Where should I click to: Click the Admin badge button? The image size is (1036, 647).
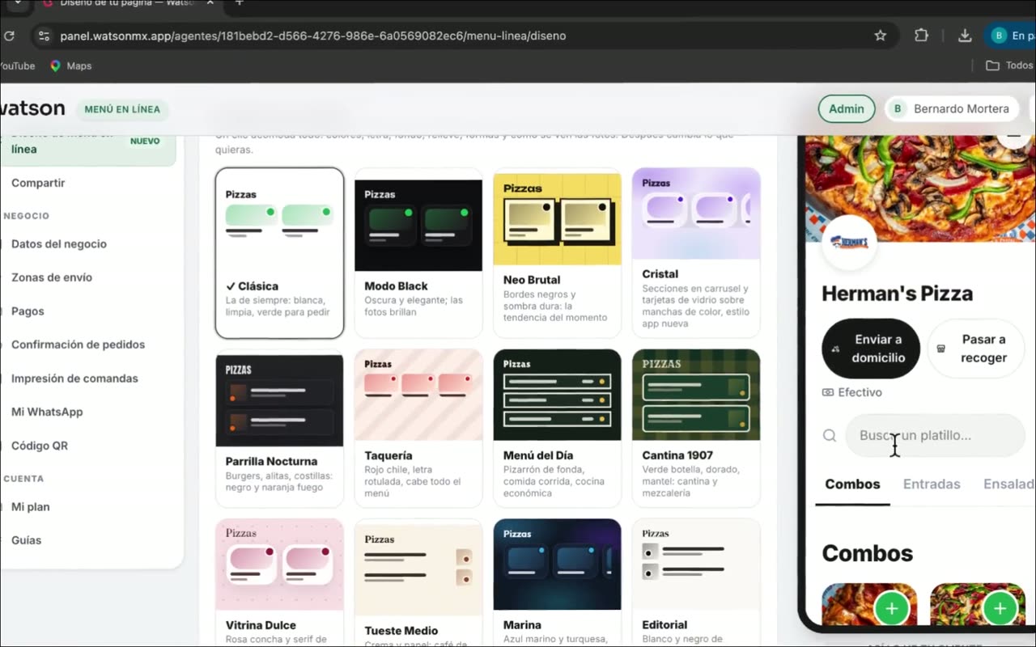(x=847, y=109)
